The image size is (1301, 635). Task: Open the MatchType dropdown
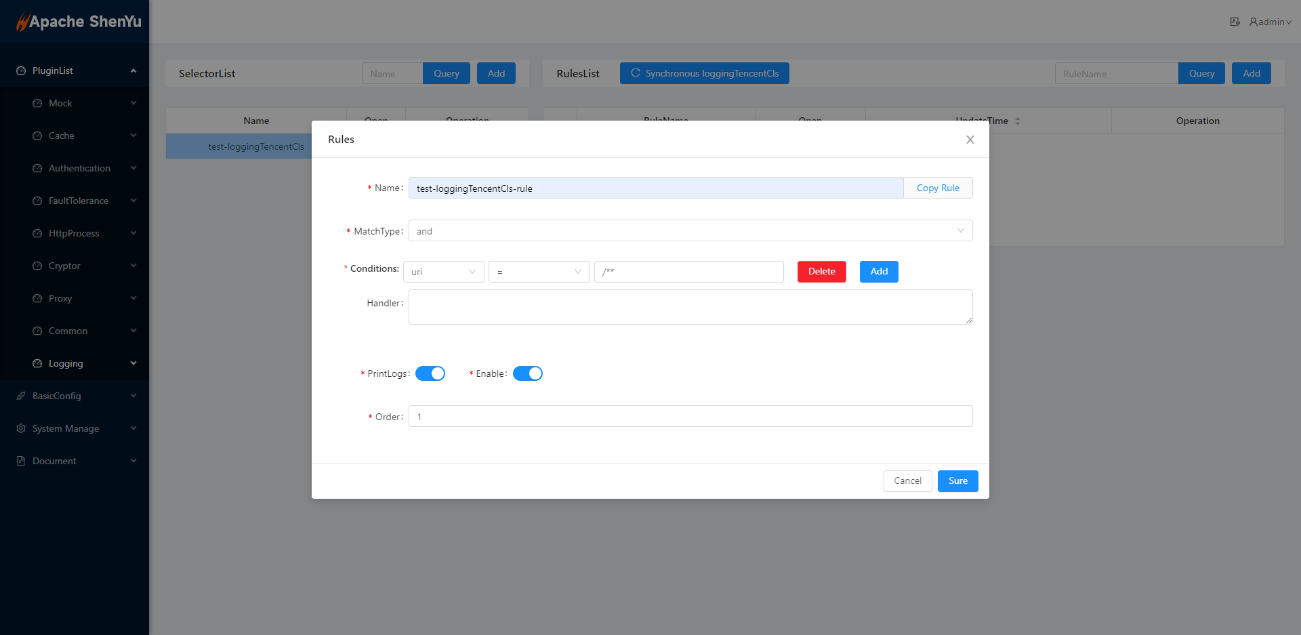pyautogui.click(x=690, y=230)
